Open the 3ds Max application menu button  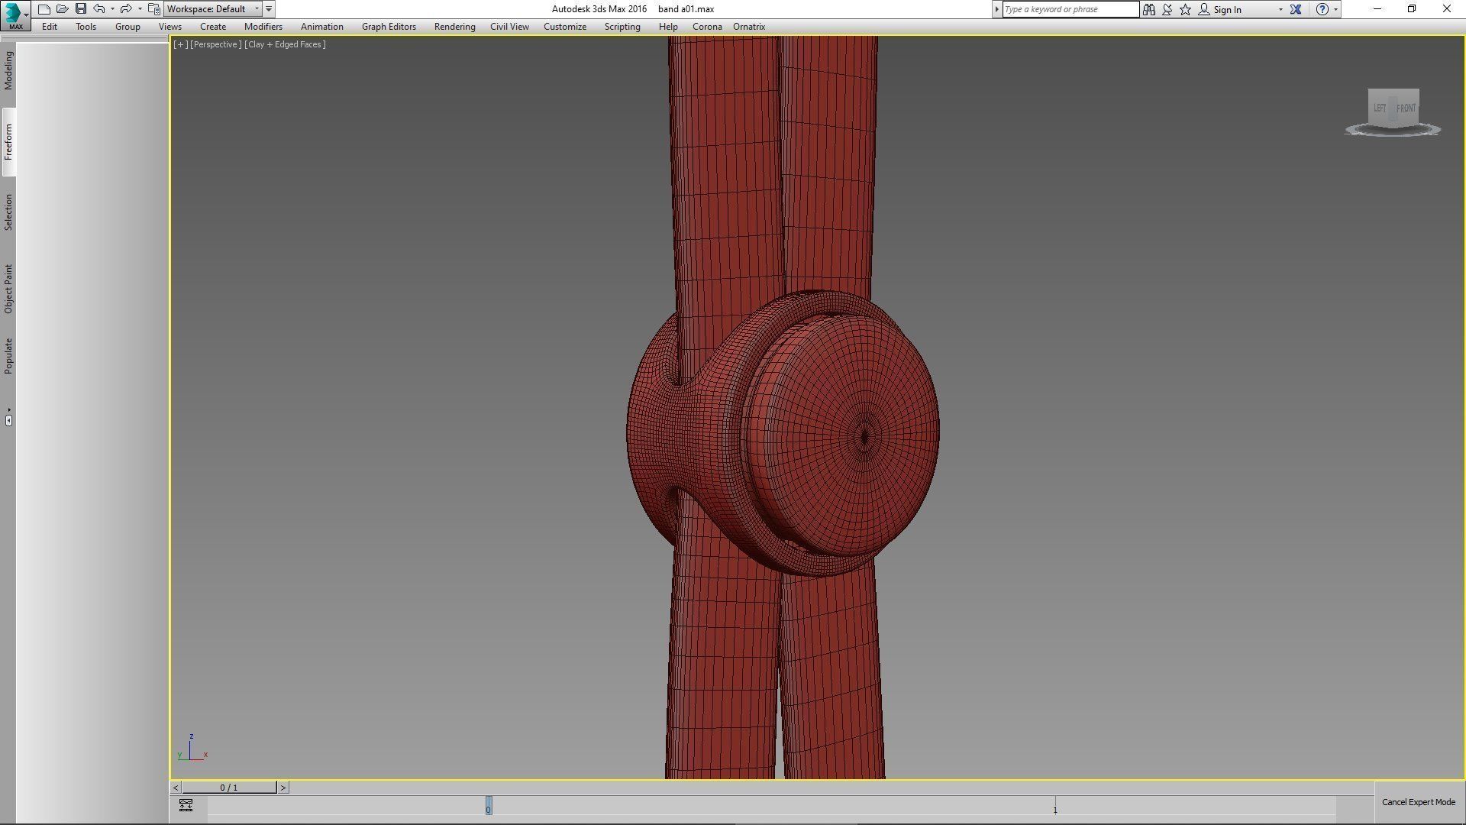[x=15, y=15]
